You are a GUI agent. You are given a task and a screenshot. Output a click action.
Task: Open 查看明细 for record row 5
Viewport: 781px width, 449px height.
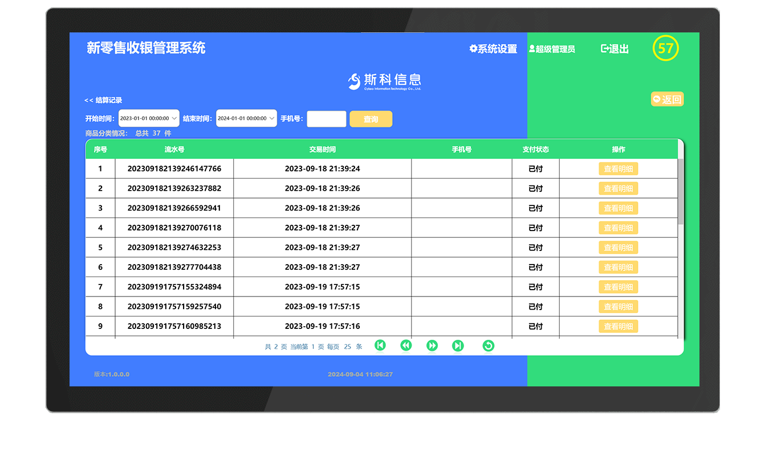[x=618, y=248]
